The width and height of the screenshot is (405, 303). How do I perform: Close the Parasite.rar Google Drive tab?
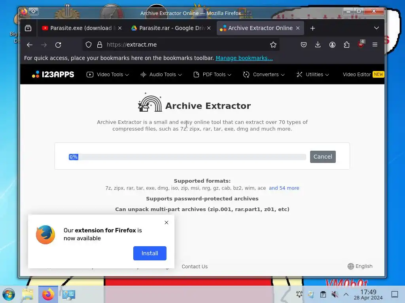pyautogui.click(x=209, y=28)
